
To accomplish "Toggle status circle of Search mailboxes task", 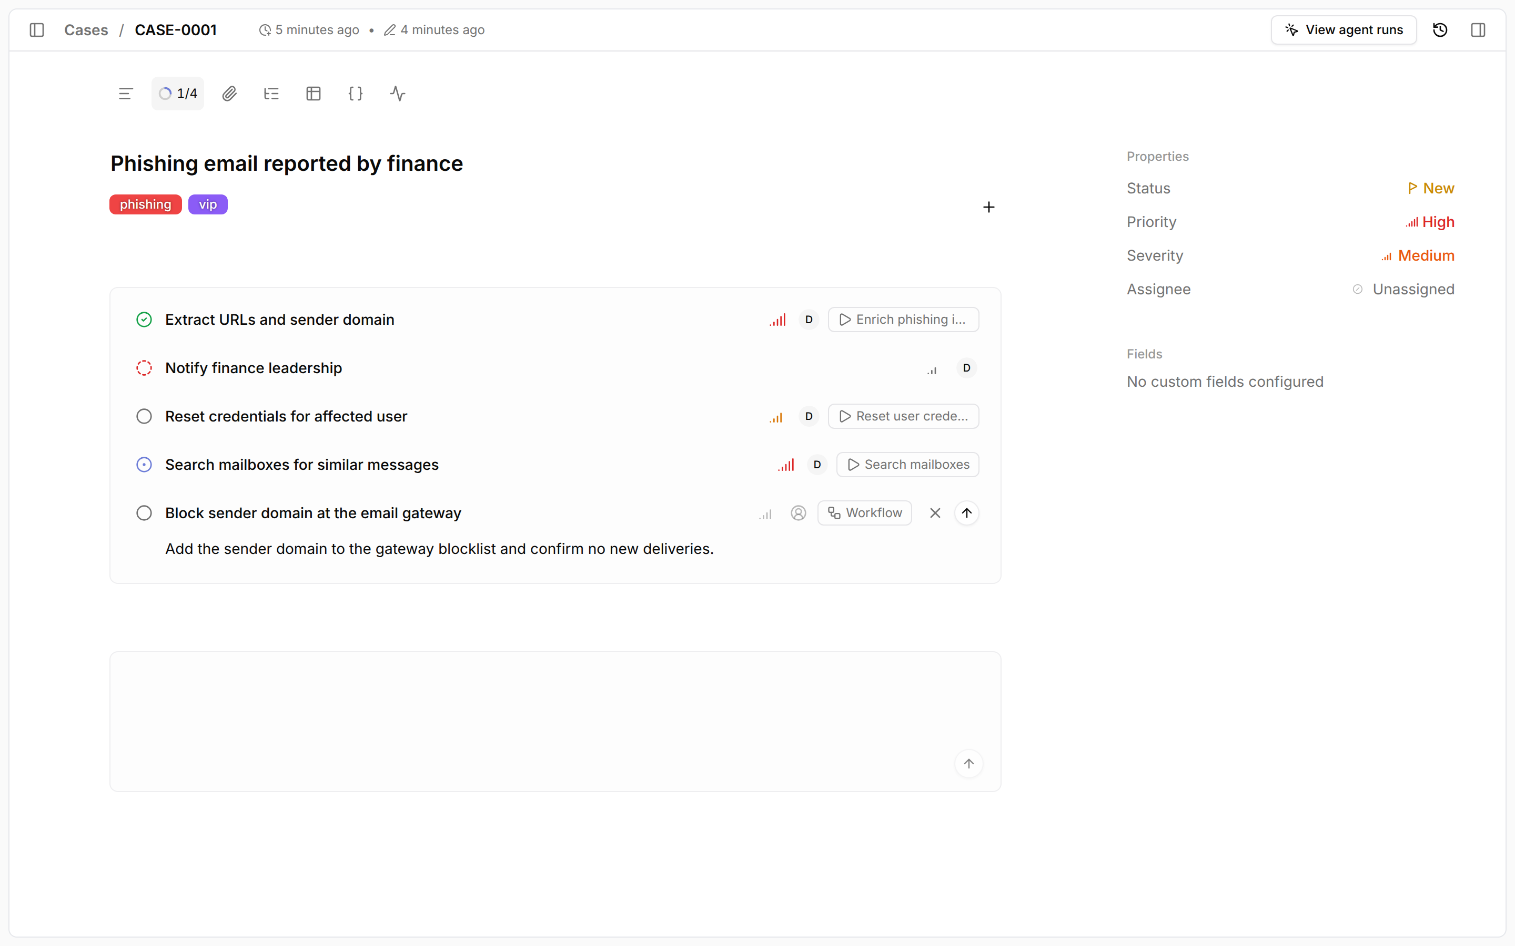I will coord(144,465).
